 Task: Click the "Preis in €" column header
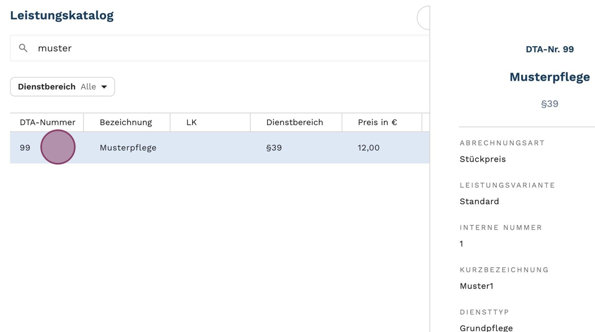(377, 123)
